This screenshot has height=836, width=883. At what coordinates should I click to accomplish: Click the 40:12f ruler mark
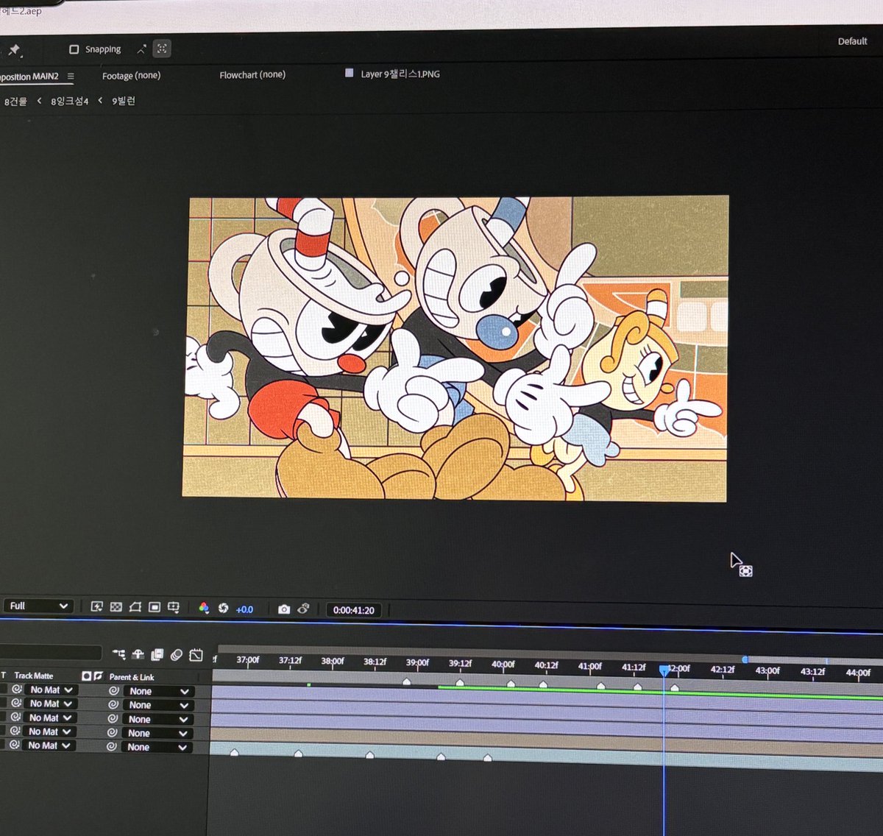(x=546, y=665)
